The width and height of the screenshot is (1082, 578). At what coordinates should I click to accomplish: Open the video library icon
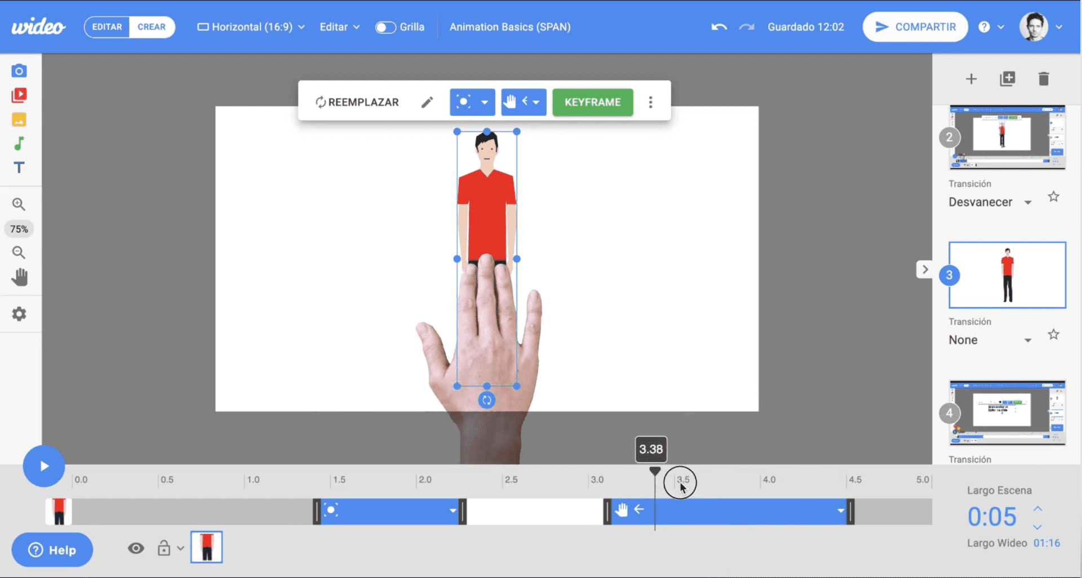click(19, 95)
